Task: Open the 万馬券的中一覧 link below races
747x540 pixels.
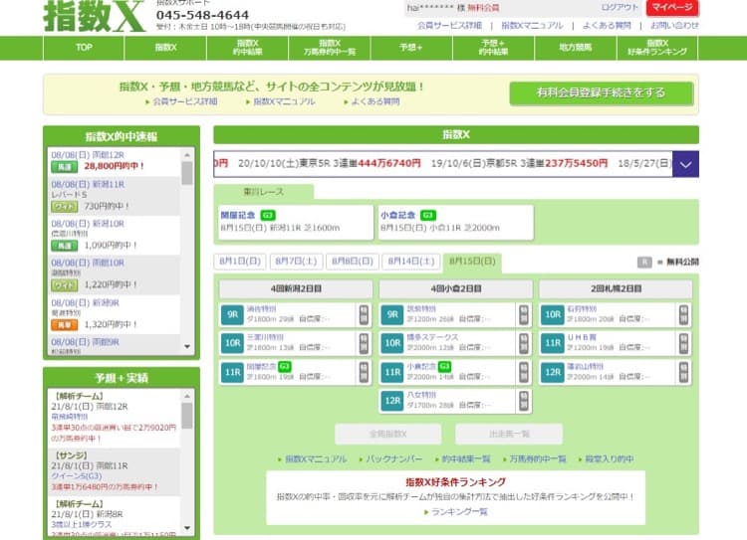Action: click(538, 459)
